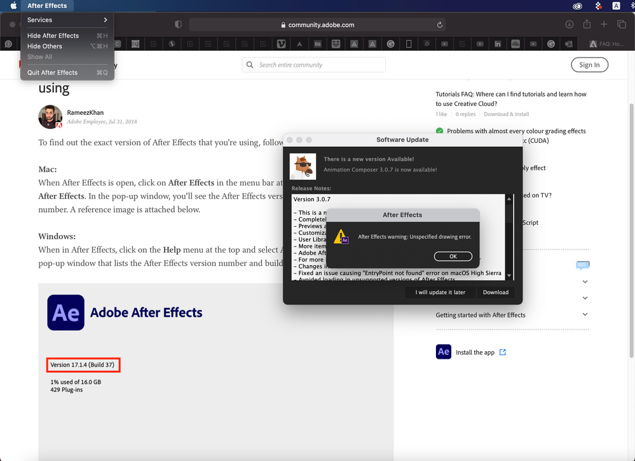The image size is (635, 461).
Task: Switch to the phone icon tab
Action: click(409, 44)
